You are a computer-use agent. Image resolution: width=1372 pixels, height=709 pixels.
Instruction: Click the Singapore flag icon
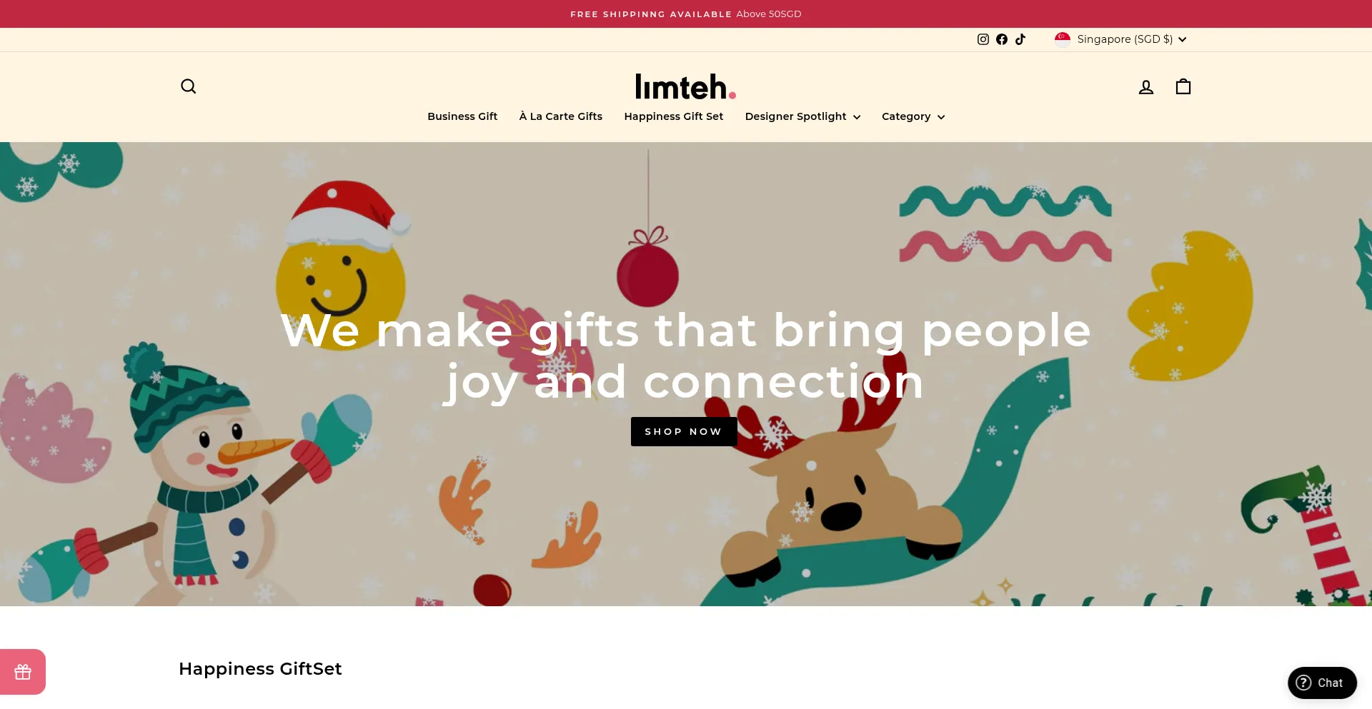(1063, 39)
